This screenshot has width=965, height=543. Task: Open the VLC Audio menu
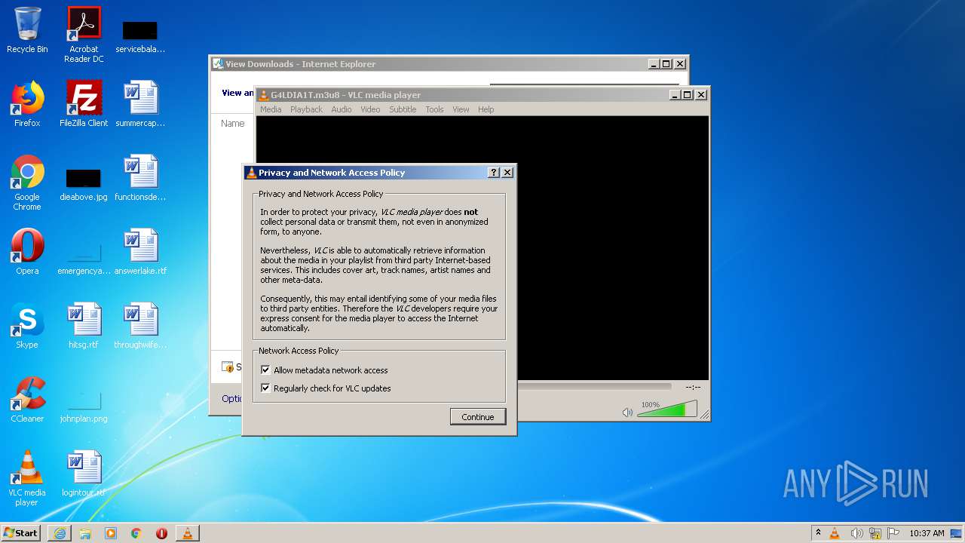click(x=342, y=109)
